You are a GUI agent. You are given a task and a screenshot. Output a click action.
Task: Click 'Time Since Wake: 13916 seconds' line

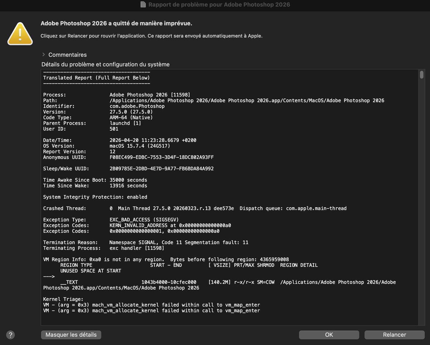coord(95,186)
